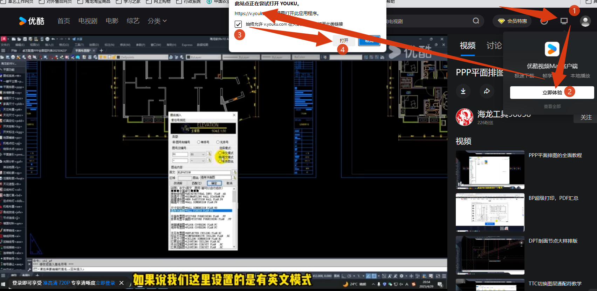The width and height of the screenshot is (597, 291).
Task: Click the title text TTC切换图层通配符教学
Action: 555,284
